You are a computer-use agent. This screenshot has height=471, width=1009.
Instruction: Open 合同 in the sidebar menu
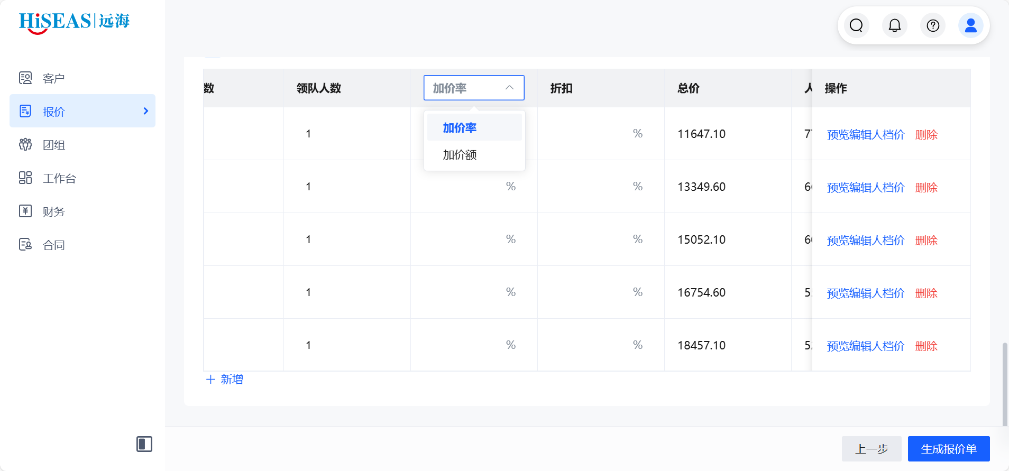[82, 244]
